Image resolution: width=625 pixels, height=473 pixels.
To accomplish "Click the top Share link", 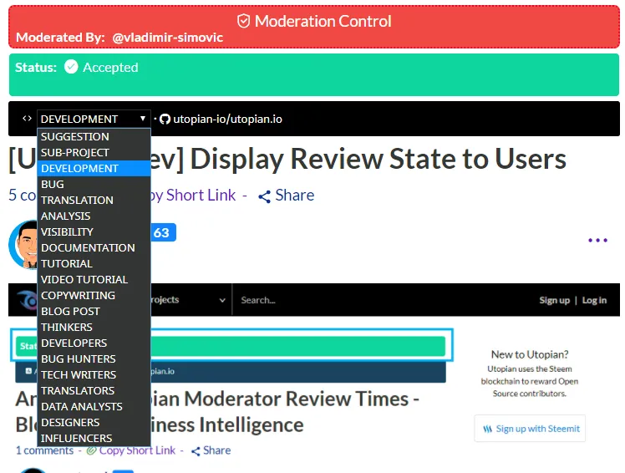I will click(x=295, y=196).
